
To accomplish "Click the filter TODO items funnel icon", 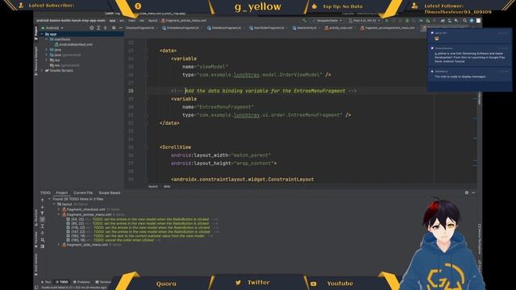I will point(43,213).
